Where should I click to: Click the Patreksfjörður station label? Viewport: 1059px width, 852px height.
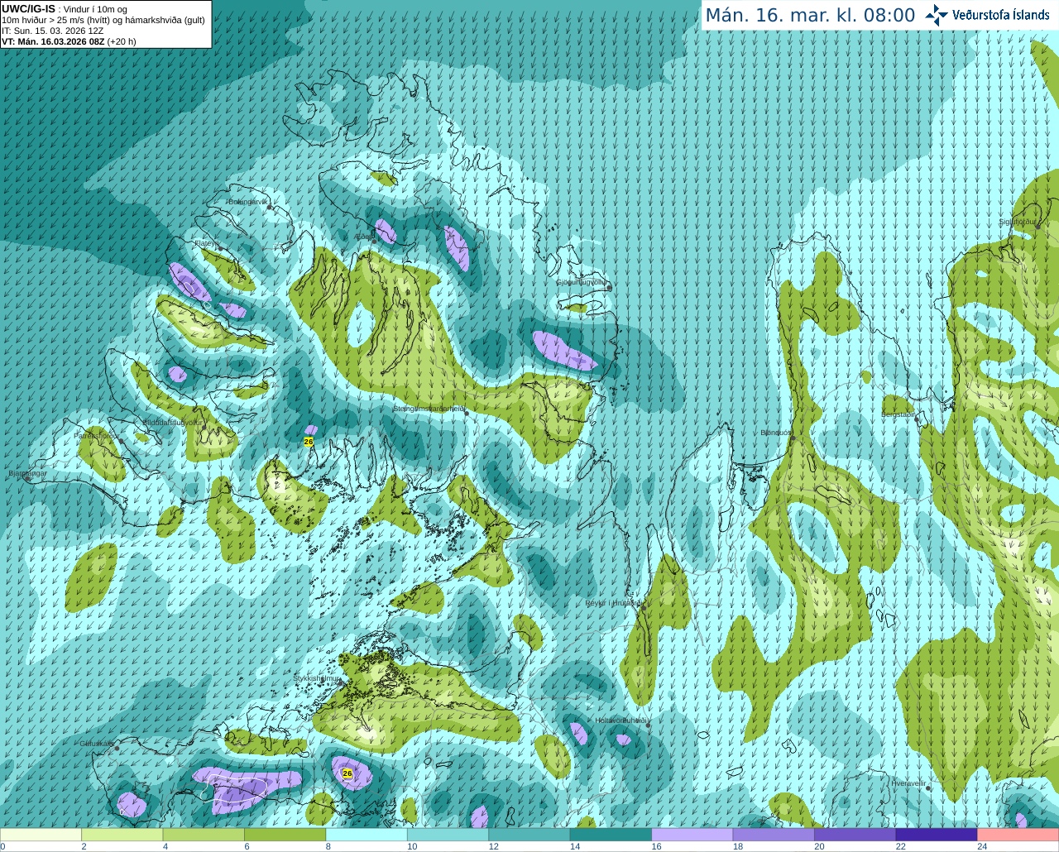[95, 435]
